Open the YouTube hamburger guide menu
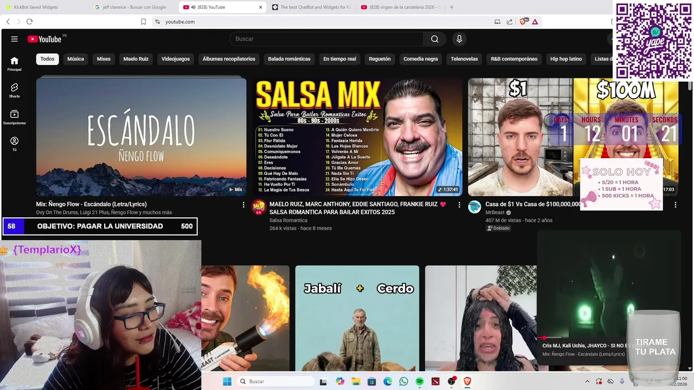This screenshot has height=390, width=694. [15, 39]
